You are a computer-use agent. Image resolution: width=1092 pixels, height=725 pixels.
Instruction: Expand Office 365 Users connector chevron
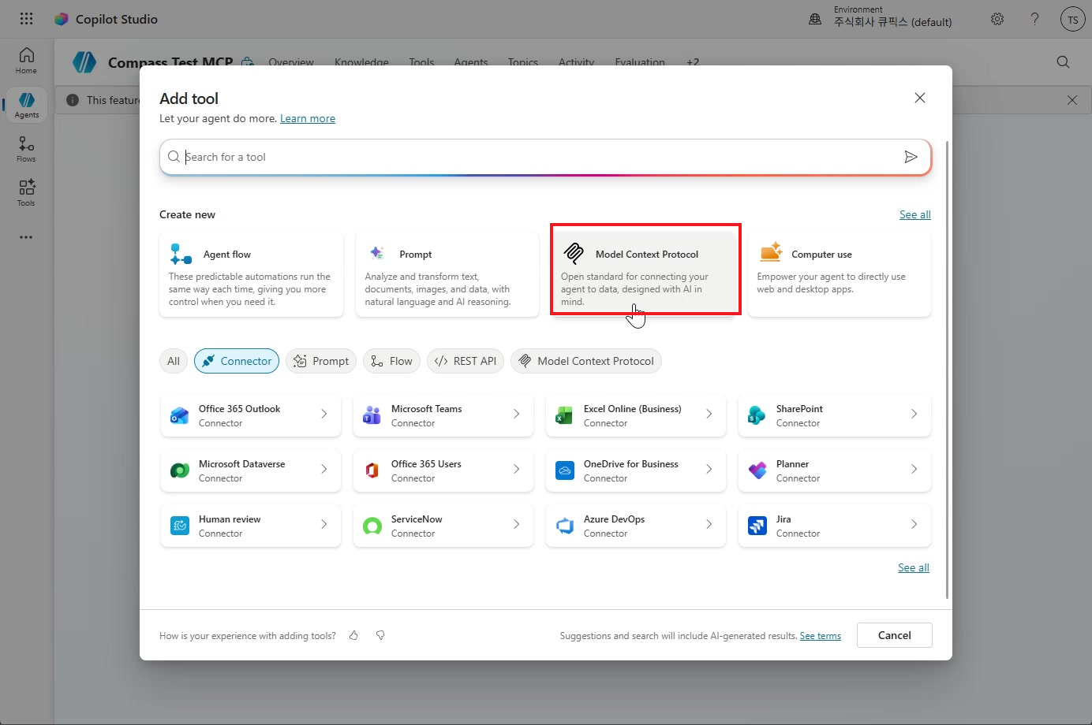coord(517,469)
